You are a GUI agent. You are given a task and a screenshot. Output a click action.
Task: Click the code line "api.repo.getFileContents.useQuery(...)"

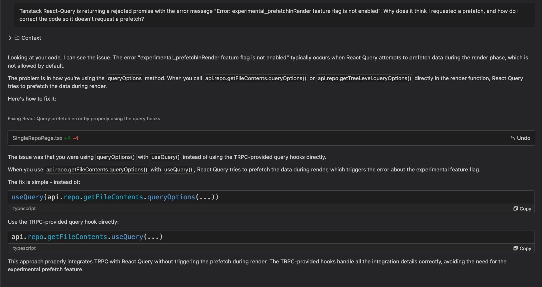point(87,237)
